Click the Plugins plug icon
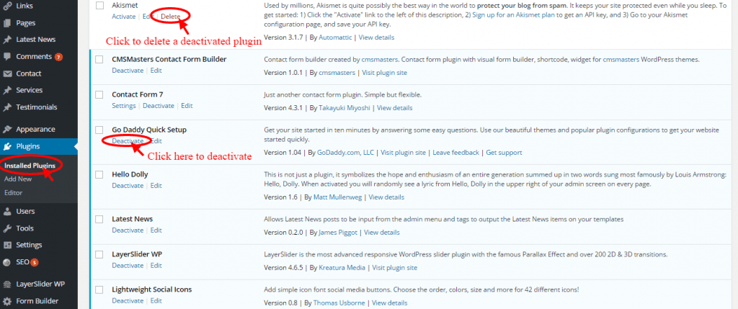The width and height of the screenshot is (738, 309). click(x=7, y=146)
